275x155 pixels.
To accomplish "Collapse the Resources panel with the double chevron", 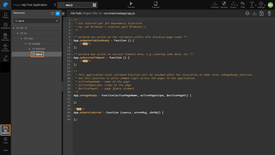I will 63,13.
